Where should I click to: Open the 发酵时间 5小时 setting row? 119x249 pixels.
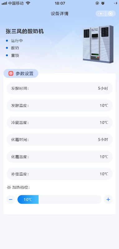pos(60,88)
